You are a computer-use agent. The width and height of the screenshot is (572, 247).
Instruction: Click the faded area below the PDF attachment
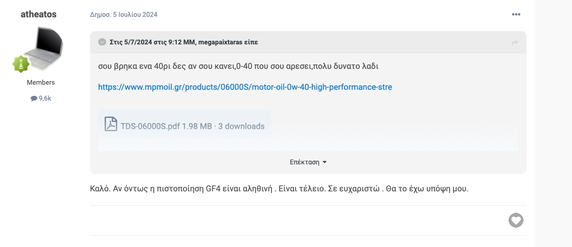pyautogui.click(x=308, y=145)
